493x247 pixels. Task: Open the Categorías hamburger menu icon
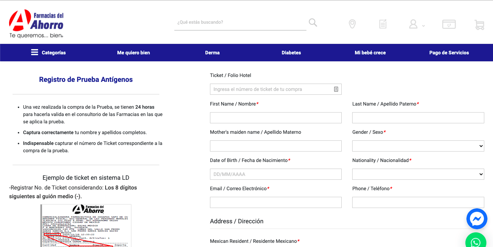35,52
